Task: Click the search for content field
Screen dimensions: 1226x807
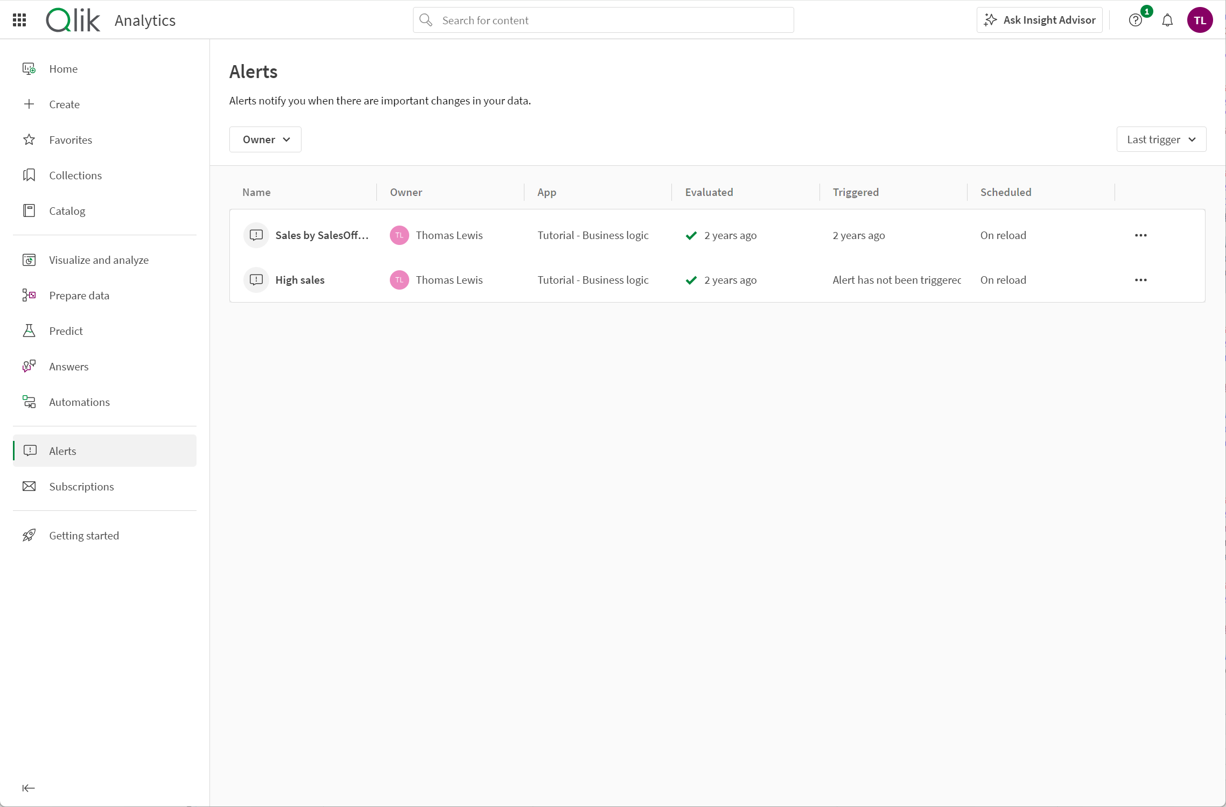Action: pos(603,20)
